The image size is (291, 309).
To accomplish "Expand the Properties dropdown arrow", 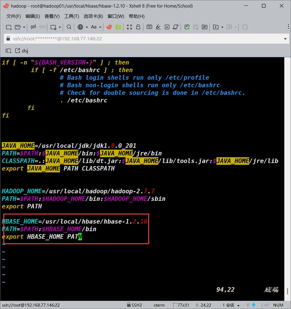I will tap(59, 27).
